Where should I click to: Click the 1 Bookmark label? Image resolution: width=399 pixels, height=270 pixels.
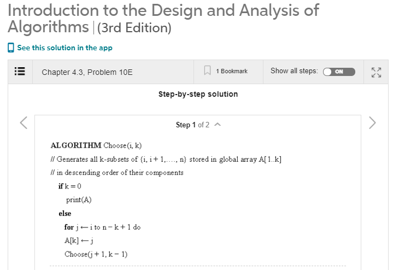click(x=232, y=71)
